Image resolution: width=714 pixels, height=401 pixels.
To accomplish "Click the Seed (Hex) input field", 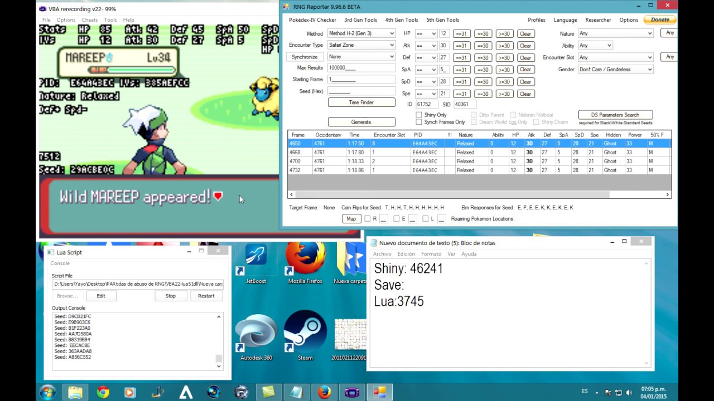I will tap(361, 91).
